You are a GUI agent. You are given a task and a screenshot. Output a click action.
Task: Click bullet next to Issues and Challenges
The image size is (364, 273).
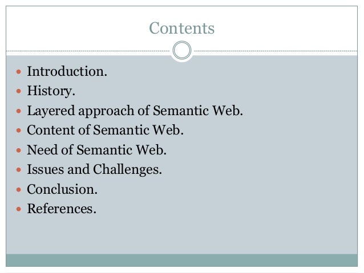[x=18, y=170]
